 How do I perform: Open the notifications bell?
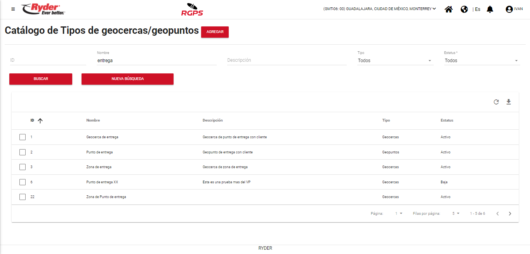click(490, 9)
